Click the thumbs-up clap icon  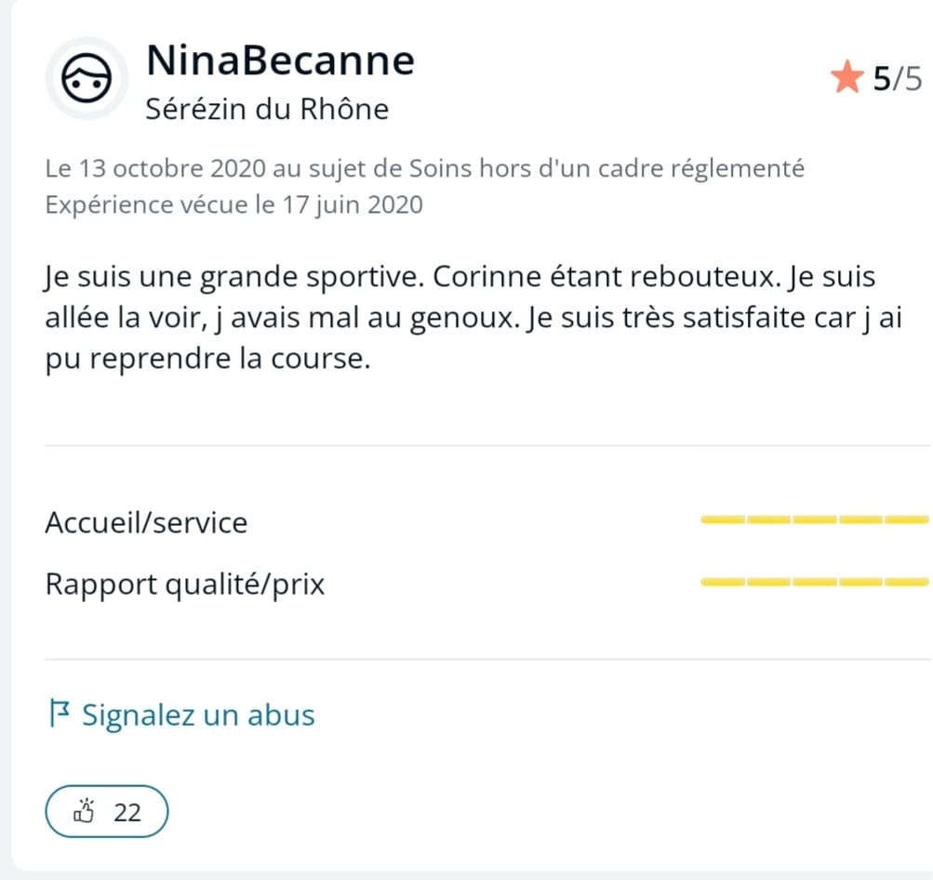85,810
